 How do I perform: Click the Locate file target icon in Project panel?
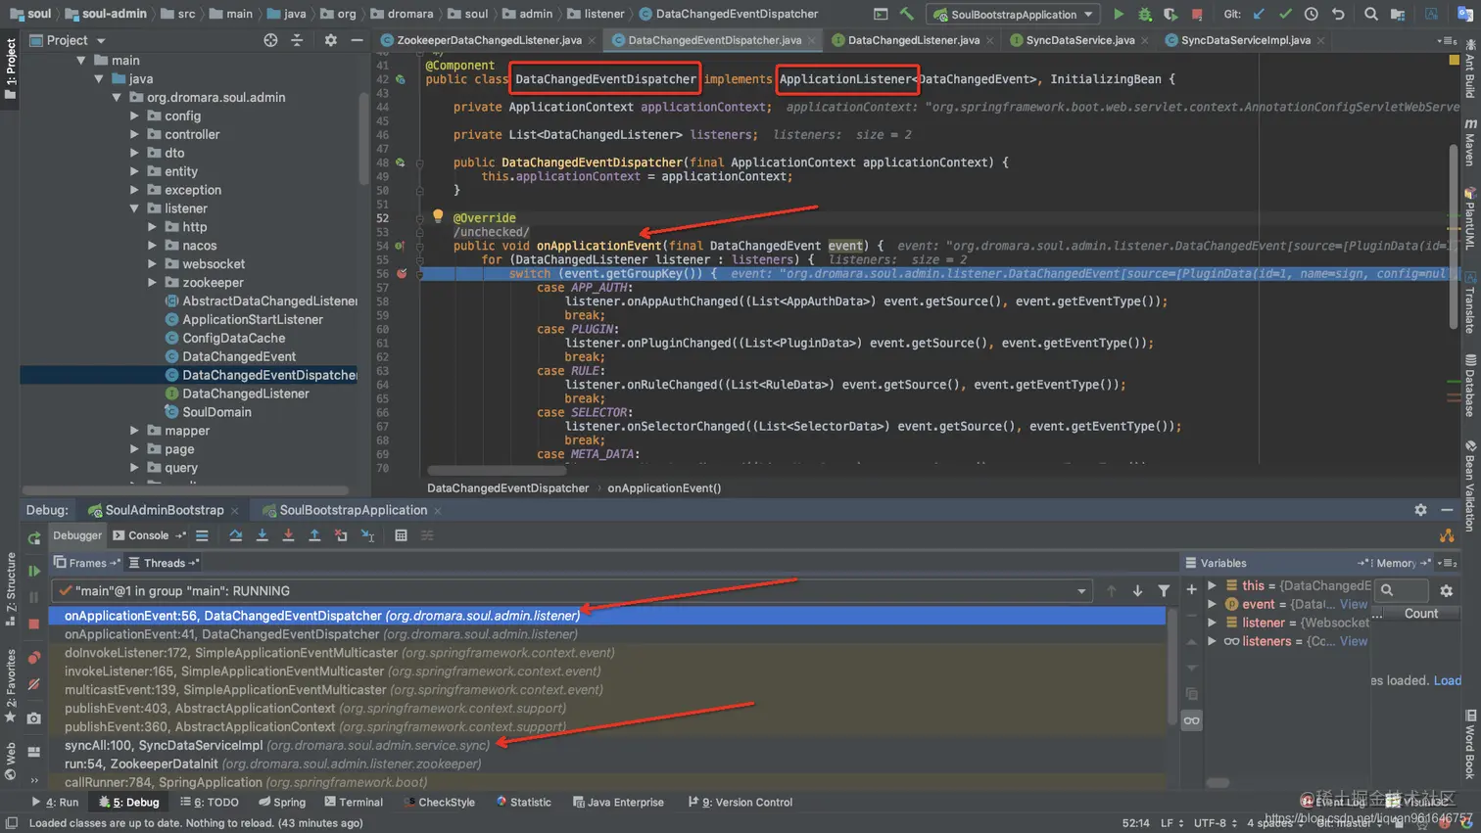click(x=270, y=40)
